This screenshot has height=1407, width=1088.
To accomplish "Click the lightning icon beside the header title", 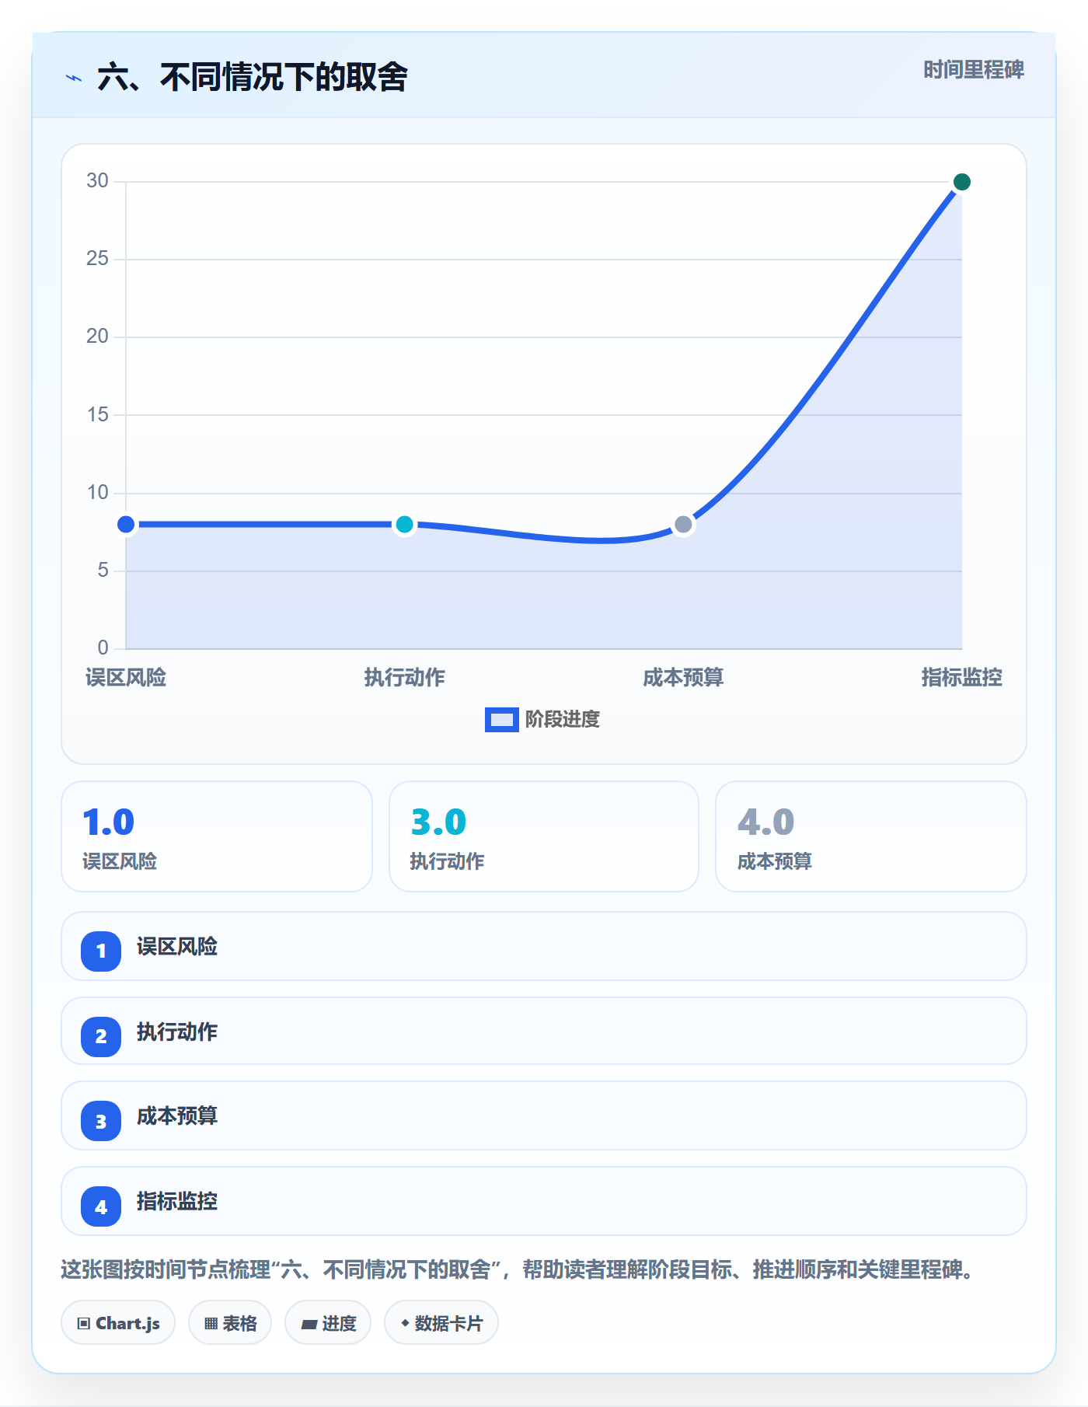I will pyautogui.click(x=74, y=78).
